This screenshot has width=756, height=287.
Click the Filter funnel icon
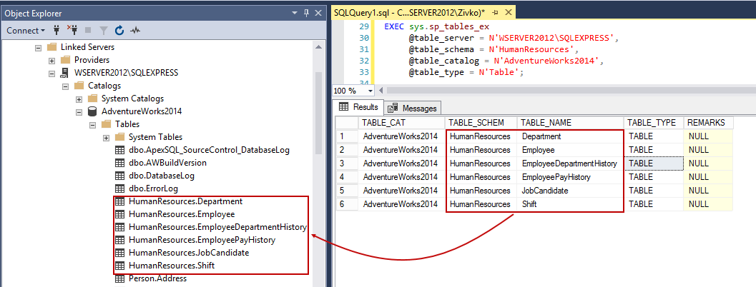pyautogui.click(x=104, y=31)
